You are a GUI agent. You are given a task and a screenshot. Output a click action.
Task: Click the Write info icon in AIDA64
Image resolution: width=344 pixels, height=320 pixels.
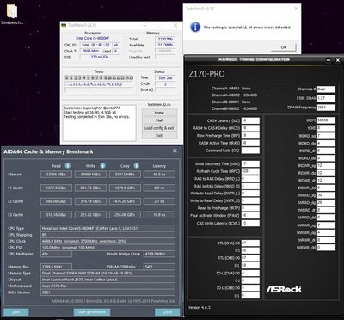click(x=102, y=166)
